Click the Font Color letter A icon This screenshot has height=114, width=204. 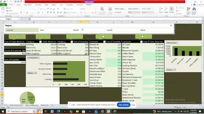click(x=43, y=13)
